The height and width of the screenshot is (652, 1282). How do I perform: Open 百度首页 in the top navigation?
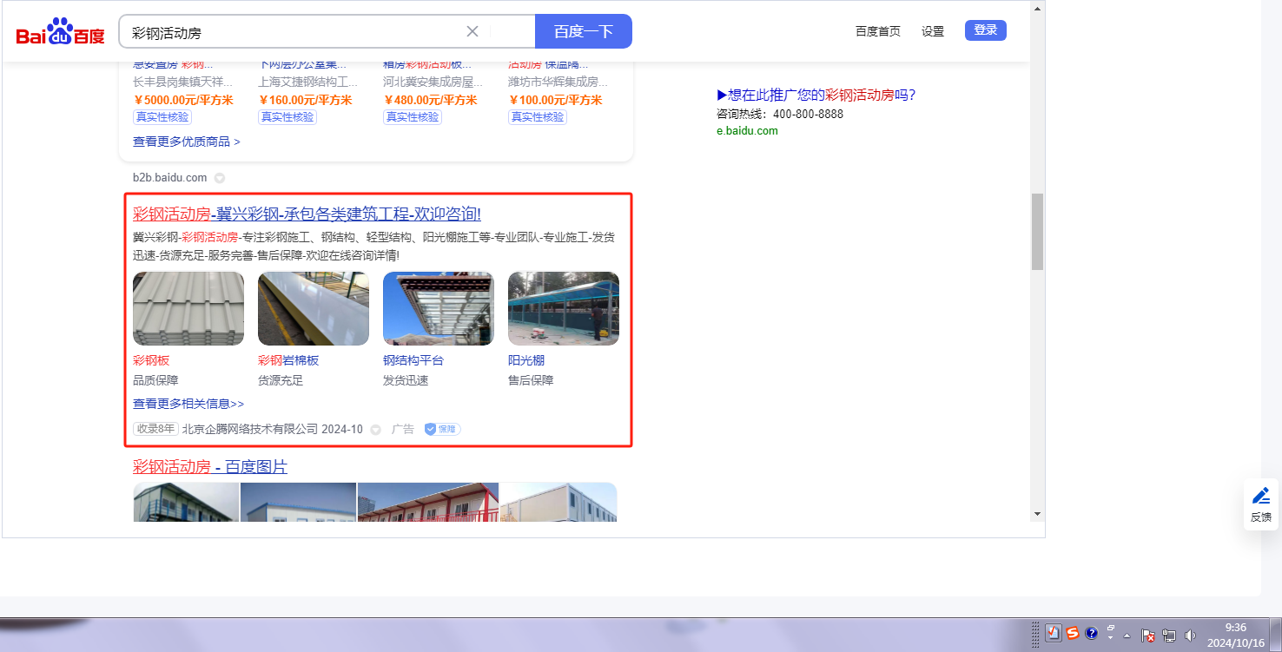(x=877, y=31)
